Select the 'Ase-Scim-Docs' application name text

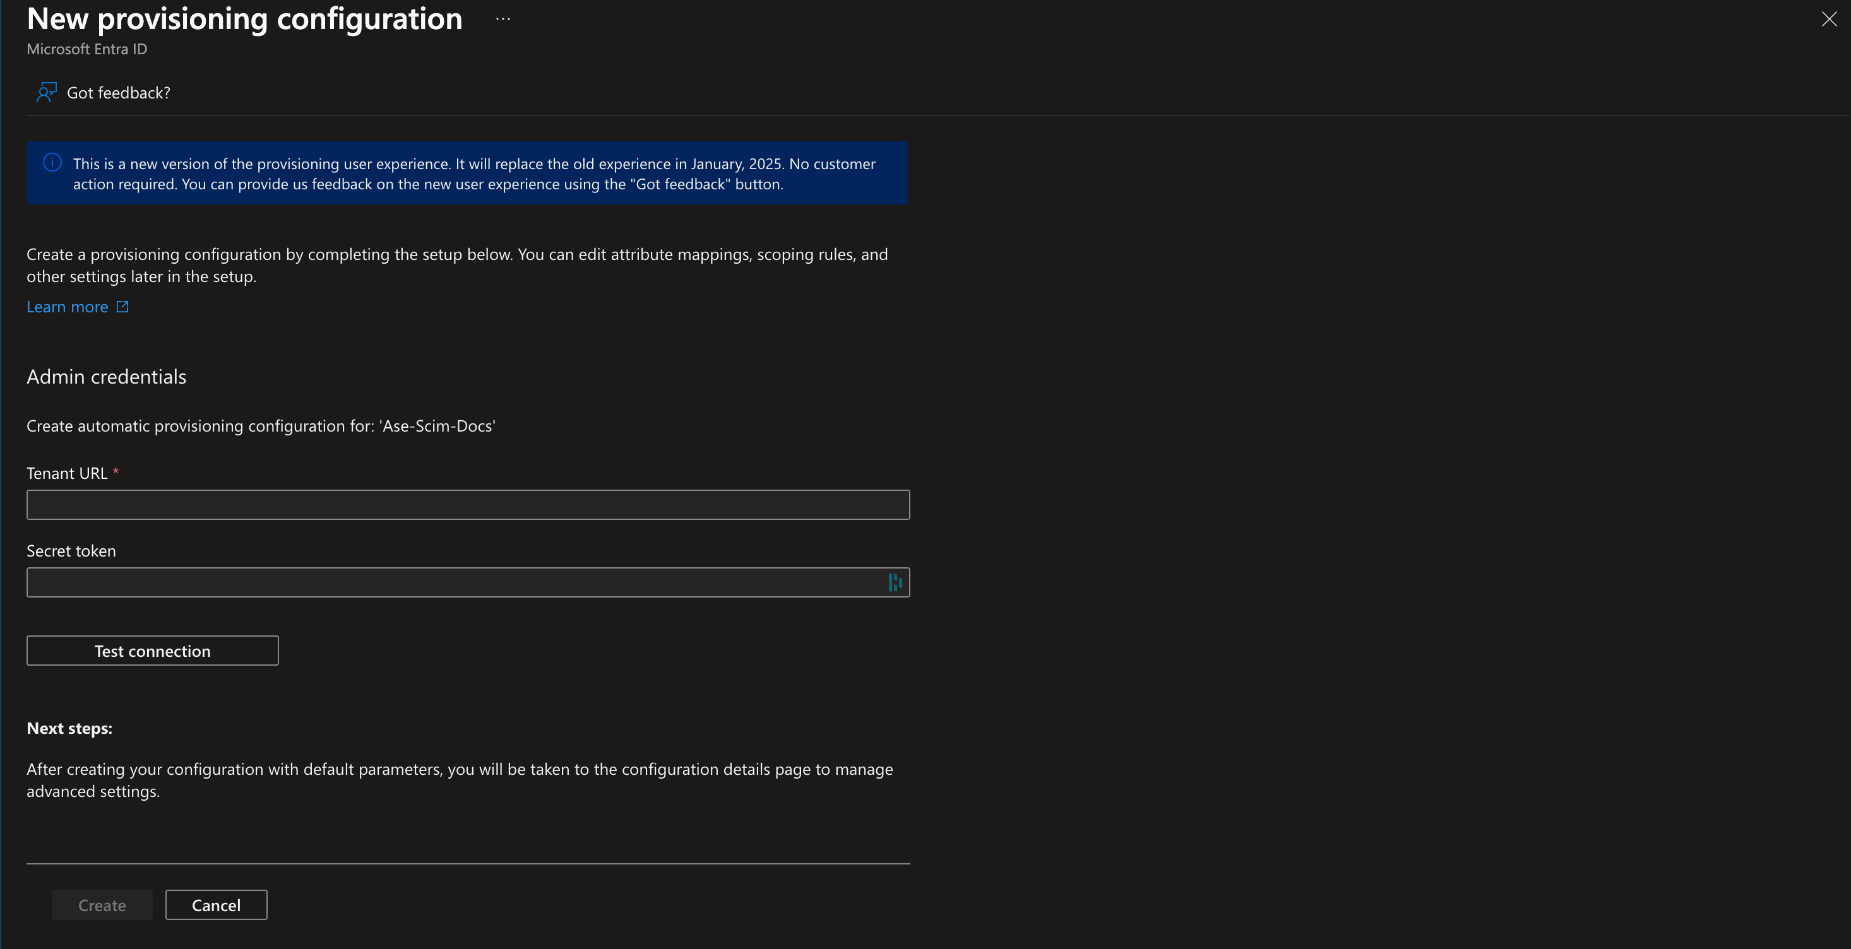437,425
